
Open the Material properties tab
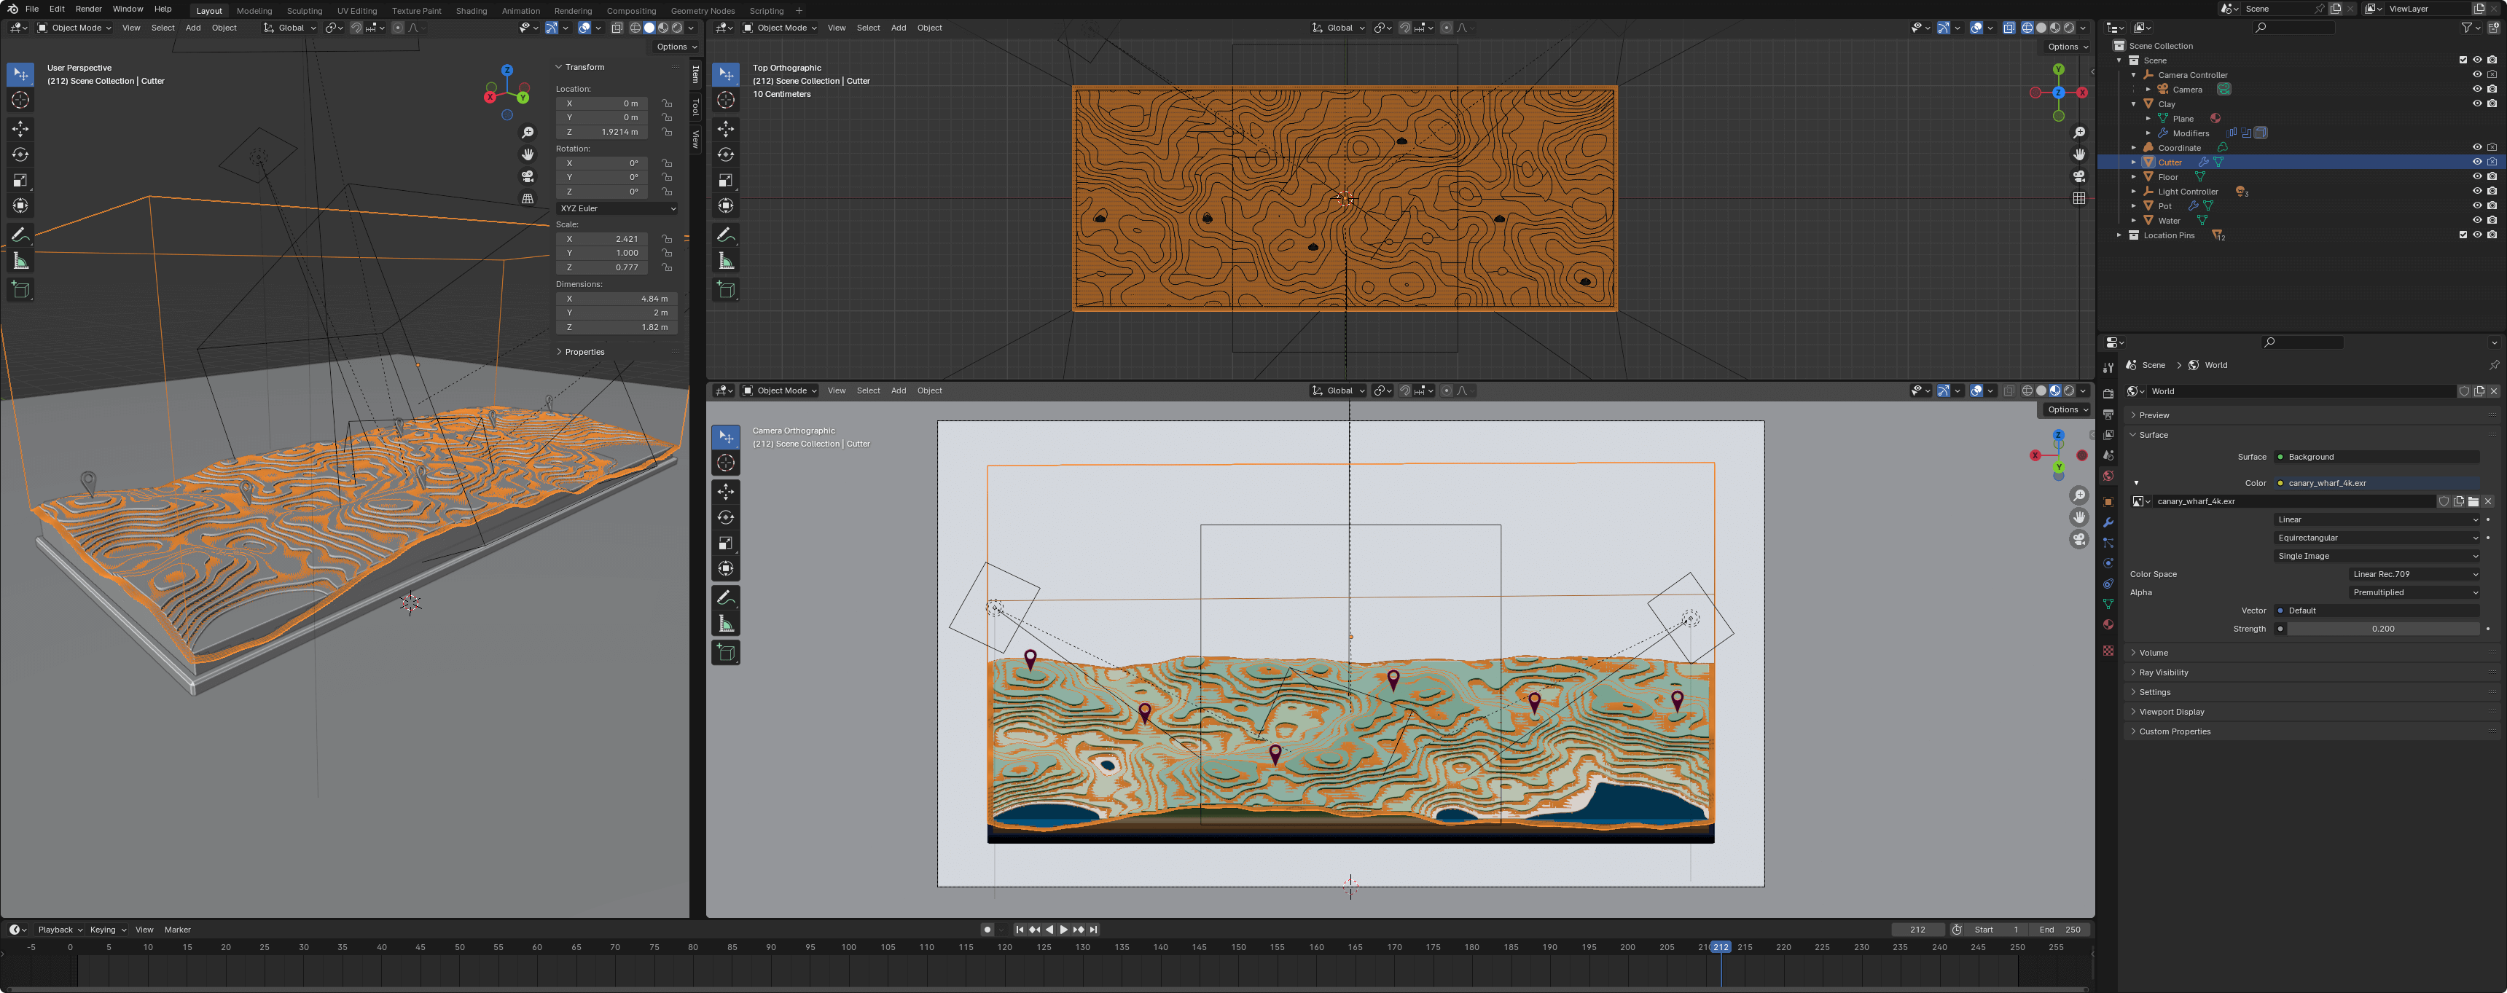pos(2108,625)
